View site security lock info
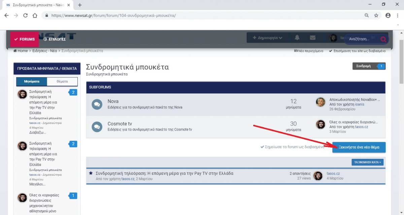This screenshot has width=404, height=215. [46, 15]
